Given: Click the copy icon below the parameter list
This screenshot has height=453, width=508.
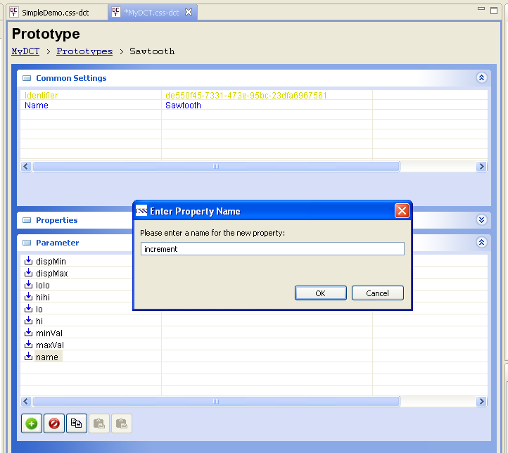Looking at the screenshot, I should click(x=77, y=423).
